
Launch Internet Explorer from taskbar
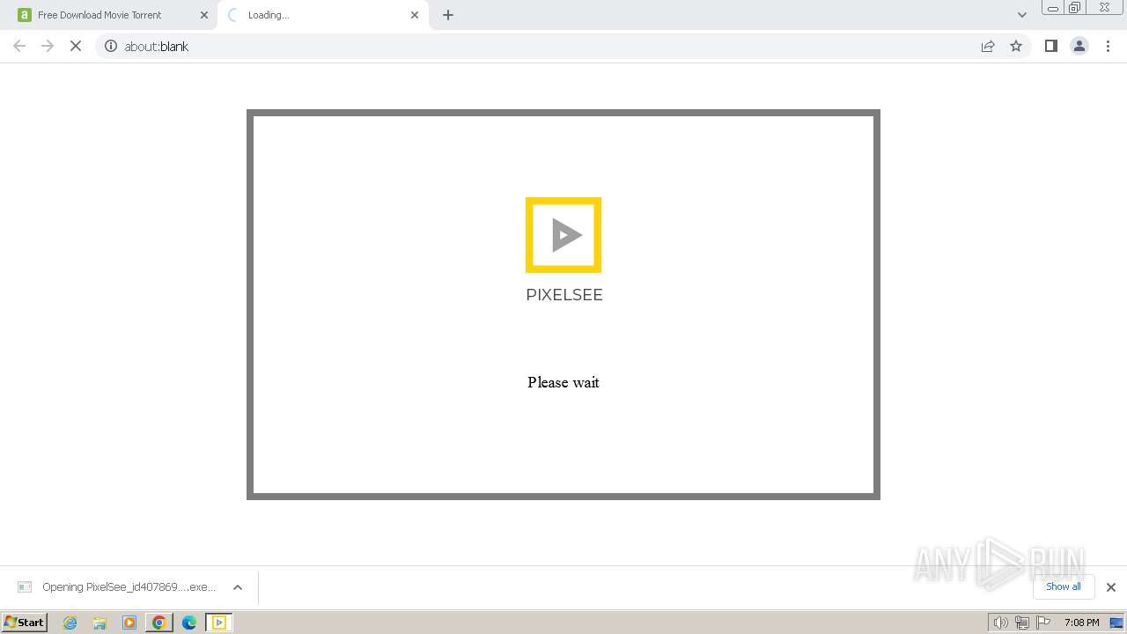pos(70,623)
